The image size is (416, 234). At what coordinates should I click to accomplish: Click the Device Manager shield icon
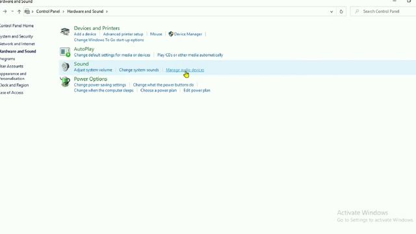point(171,34)
